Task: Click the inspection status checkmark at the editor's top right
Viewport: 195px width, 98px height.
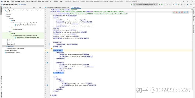Action: pos(192,9)
